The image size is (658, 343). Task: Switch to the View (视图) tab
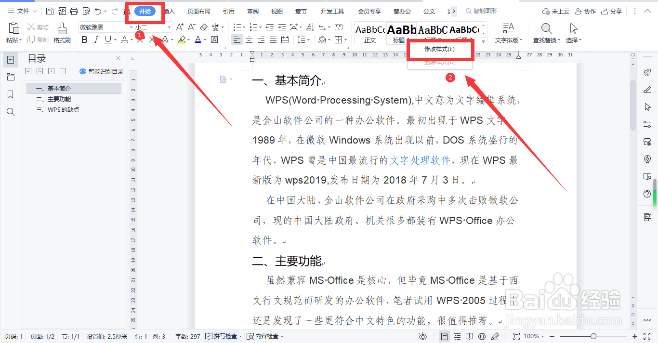coord(277,11)
